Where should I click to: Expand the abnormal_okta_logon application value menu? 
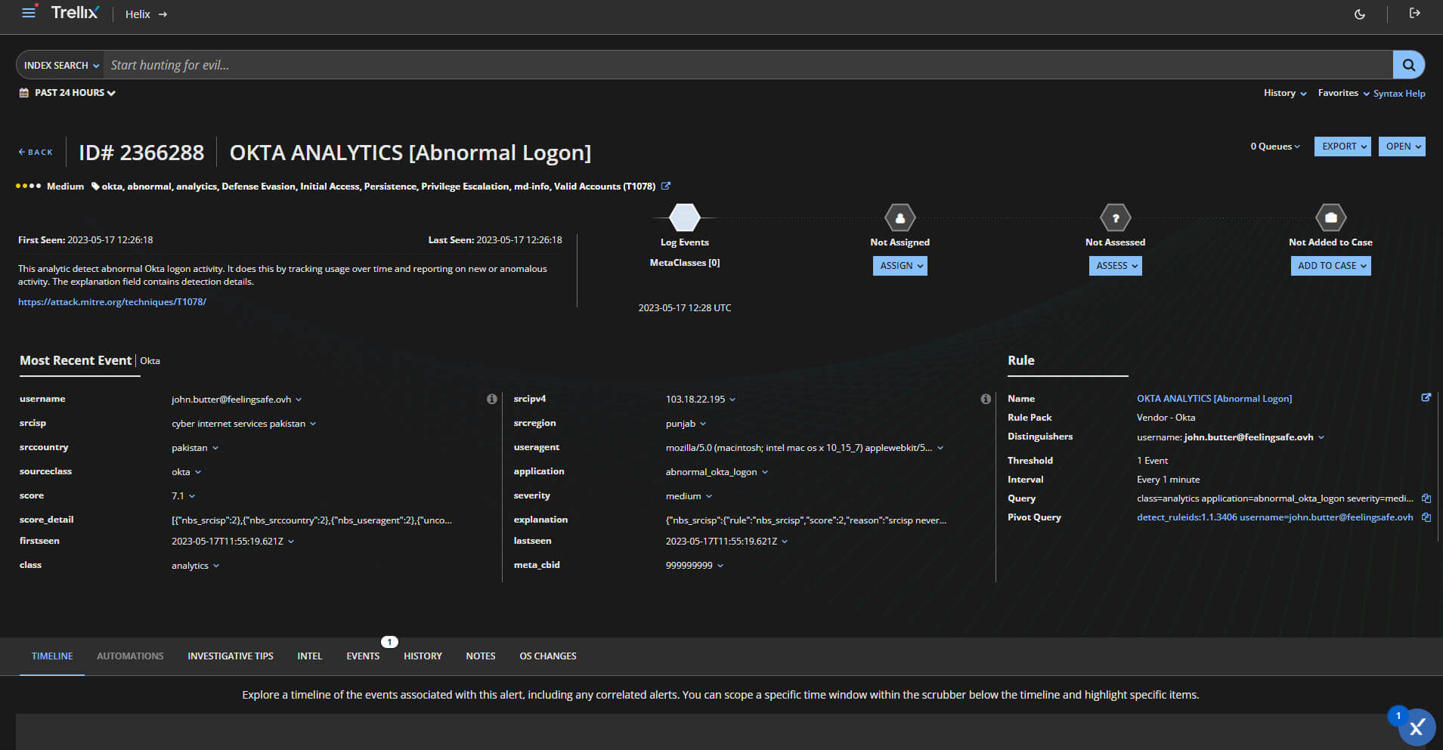765,472
